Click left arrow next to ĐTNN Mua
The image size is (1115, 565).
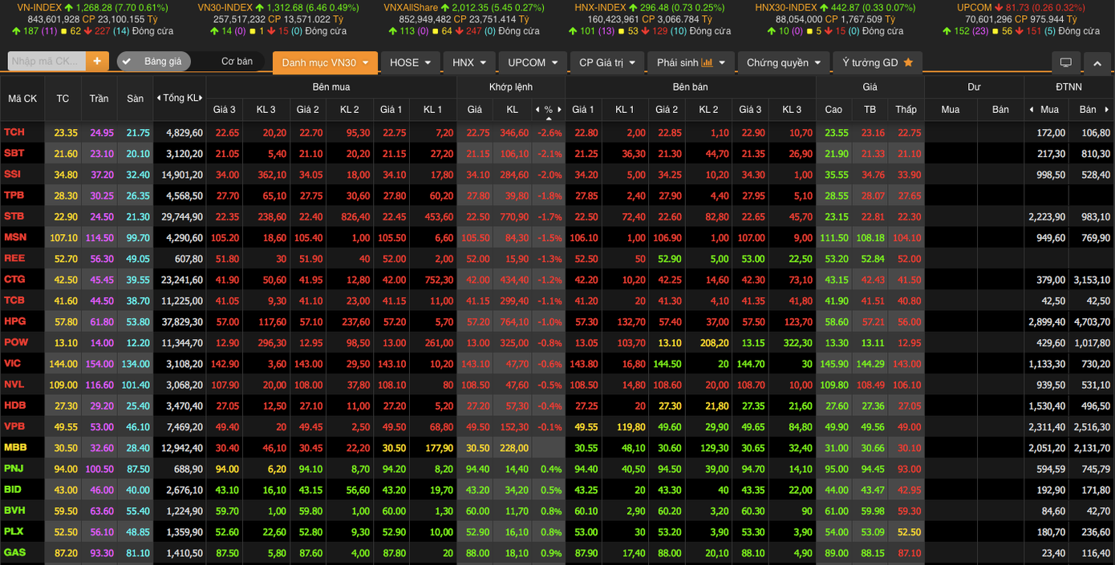pyautogui.click(x=1031, y=110)
